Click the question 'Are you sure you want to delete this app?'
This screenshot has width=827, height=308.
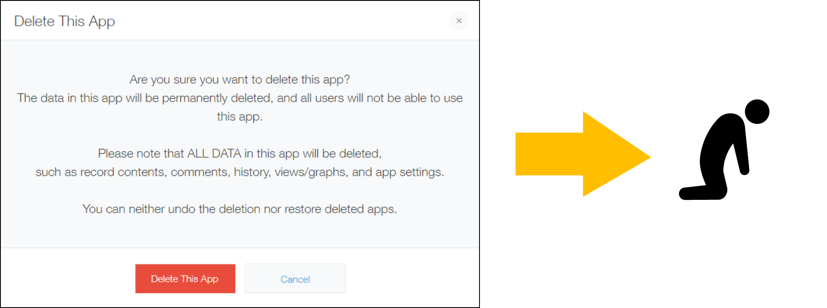pyautogui.click(x=240, y=79)
